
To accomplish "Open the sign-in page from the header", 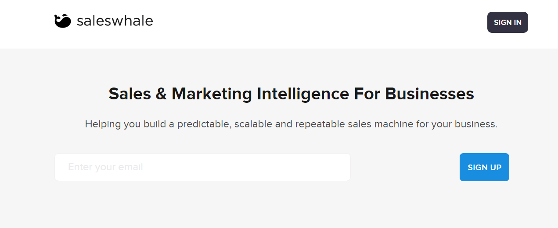I will 508,22.
